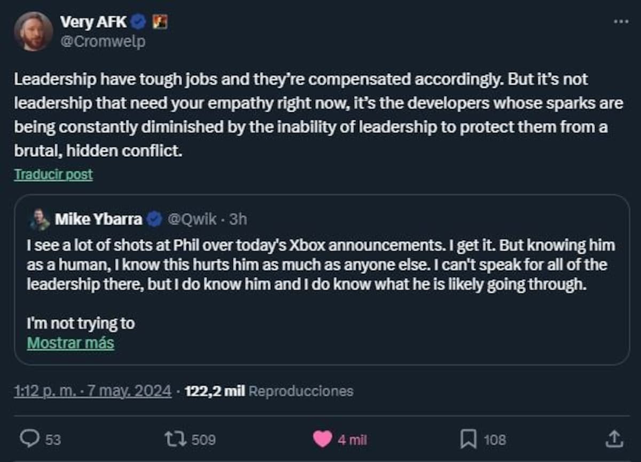Image resolution: width=641 pixels, height=462 pixels.
Task: Open the three-dot more options menu
Action: pyautogui.click(x=621, y=21)
